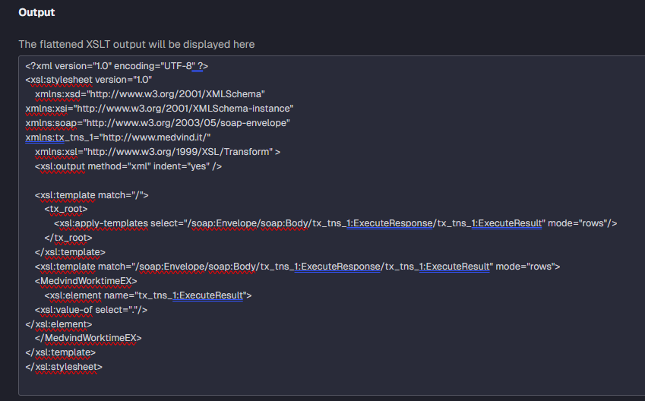Click the Output heading
Image resolution: width=645 pixels, height=401 pixels.
point(36,12)
